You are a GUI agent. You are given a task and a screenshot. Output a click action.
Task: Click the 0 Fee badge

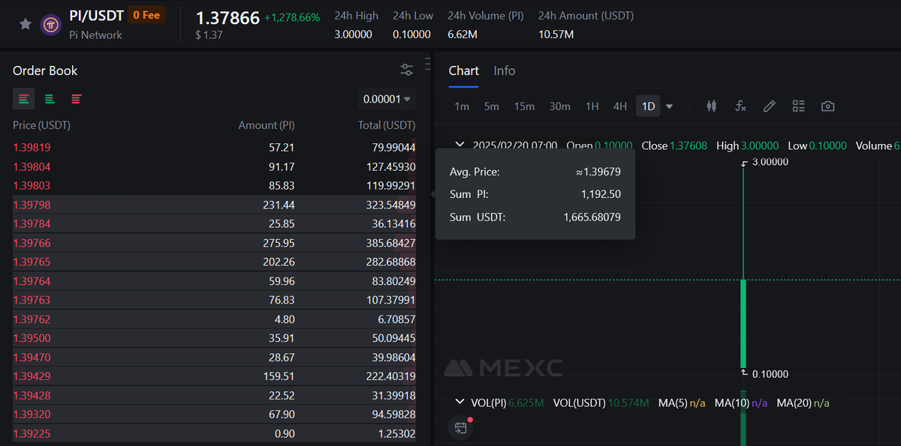click(x=146, y=15)
